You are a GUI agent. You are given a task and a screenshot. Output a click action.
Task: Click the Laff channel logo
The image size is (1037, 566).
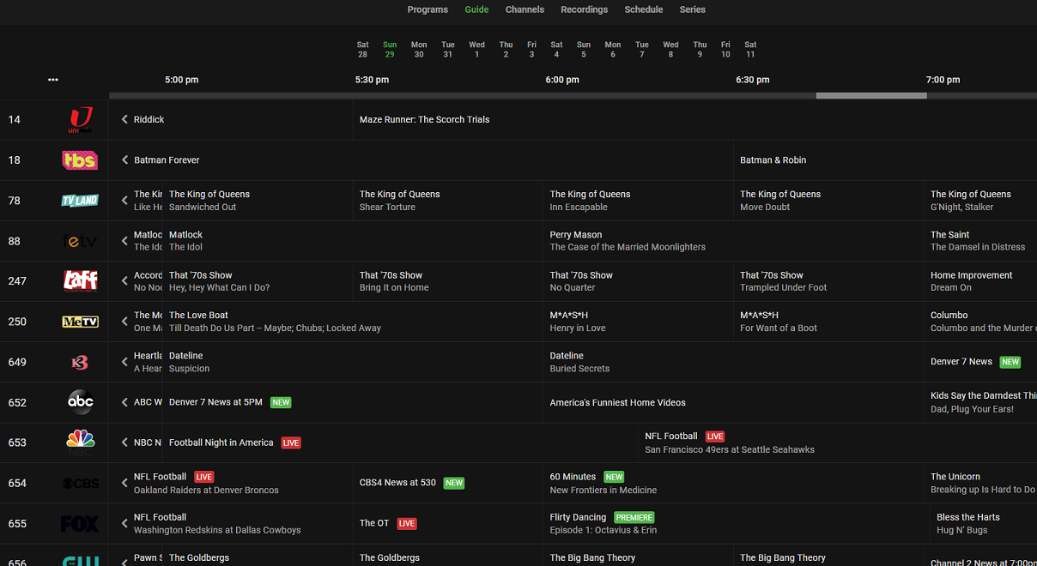click(x=80, y=280)
